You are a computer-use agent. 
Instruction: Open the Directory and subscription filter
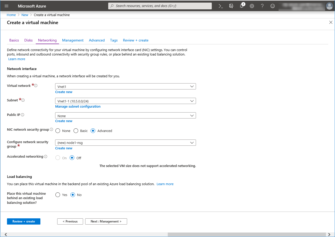(231, 6)
